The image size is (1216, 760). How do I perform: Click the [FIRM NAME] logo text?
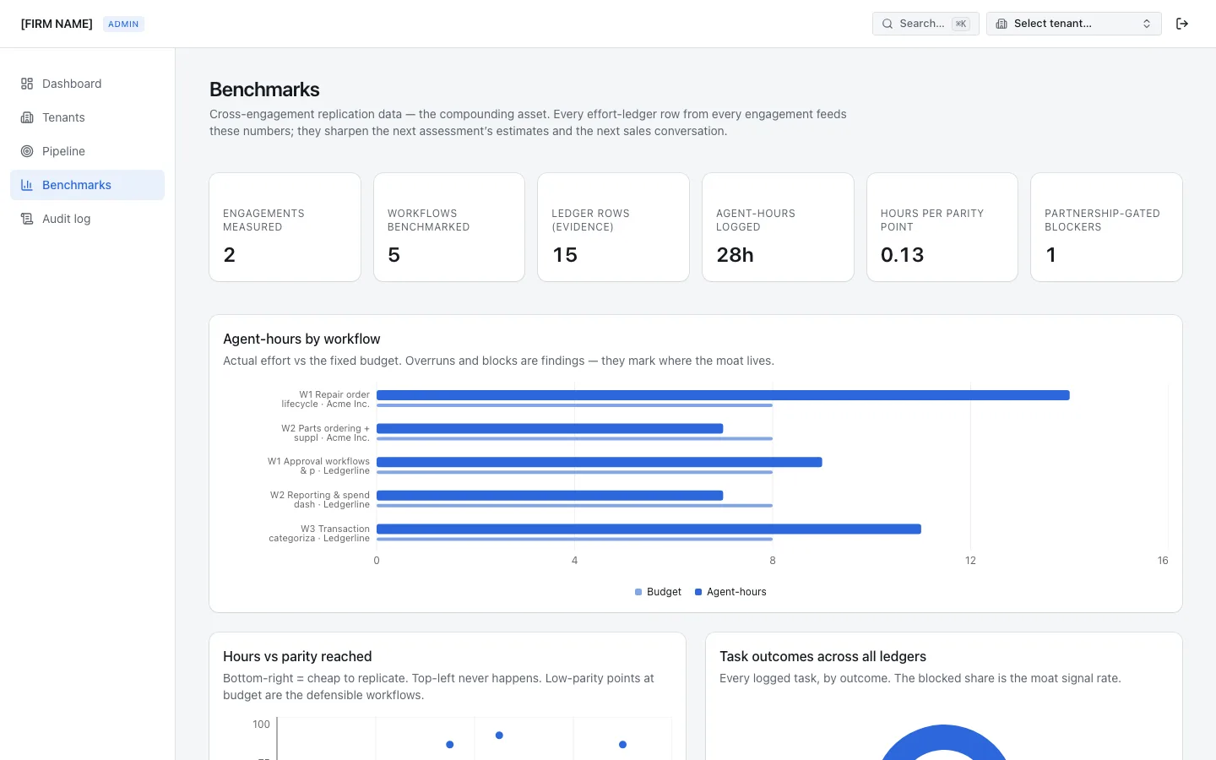tap(57, 24)
